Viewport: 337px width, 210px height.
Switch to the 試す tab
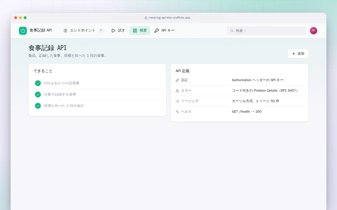(x=118, y=30)
